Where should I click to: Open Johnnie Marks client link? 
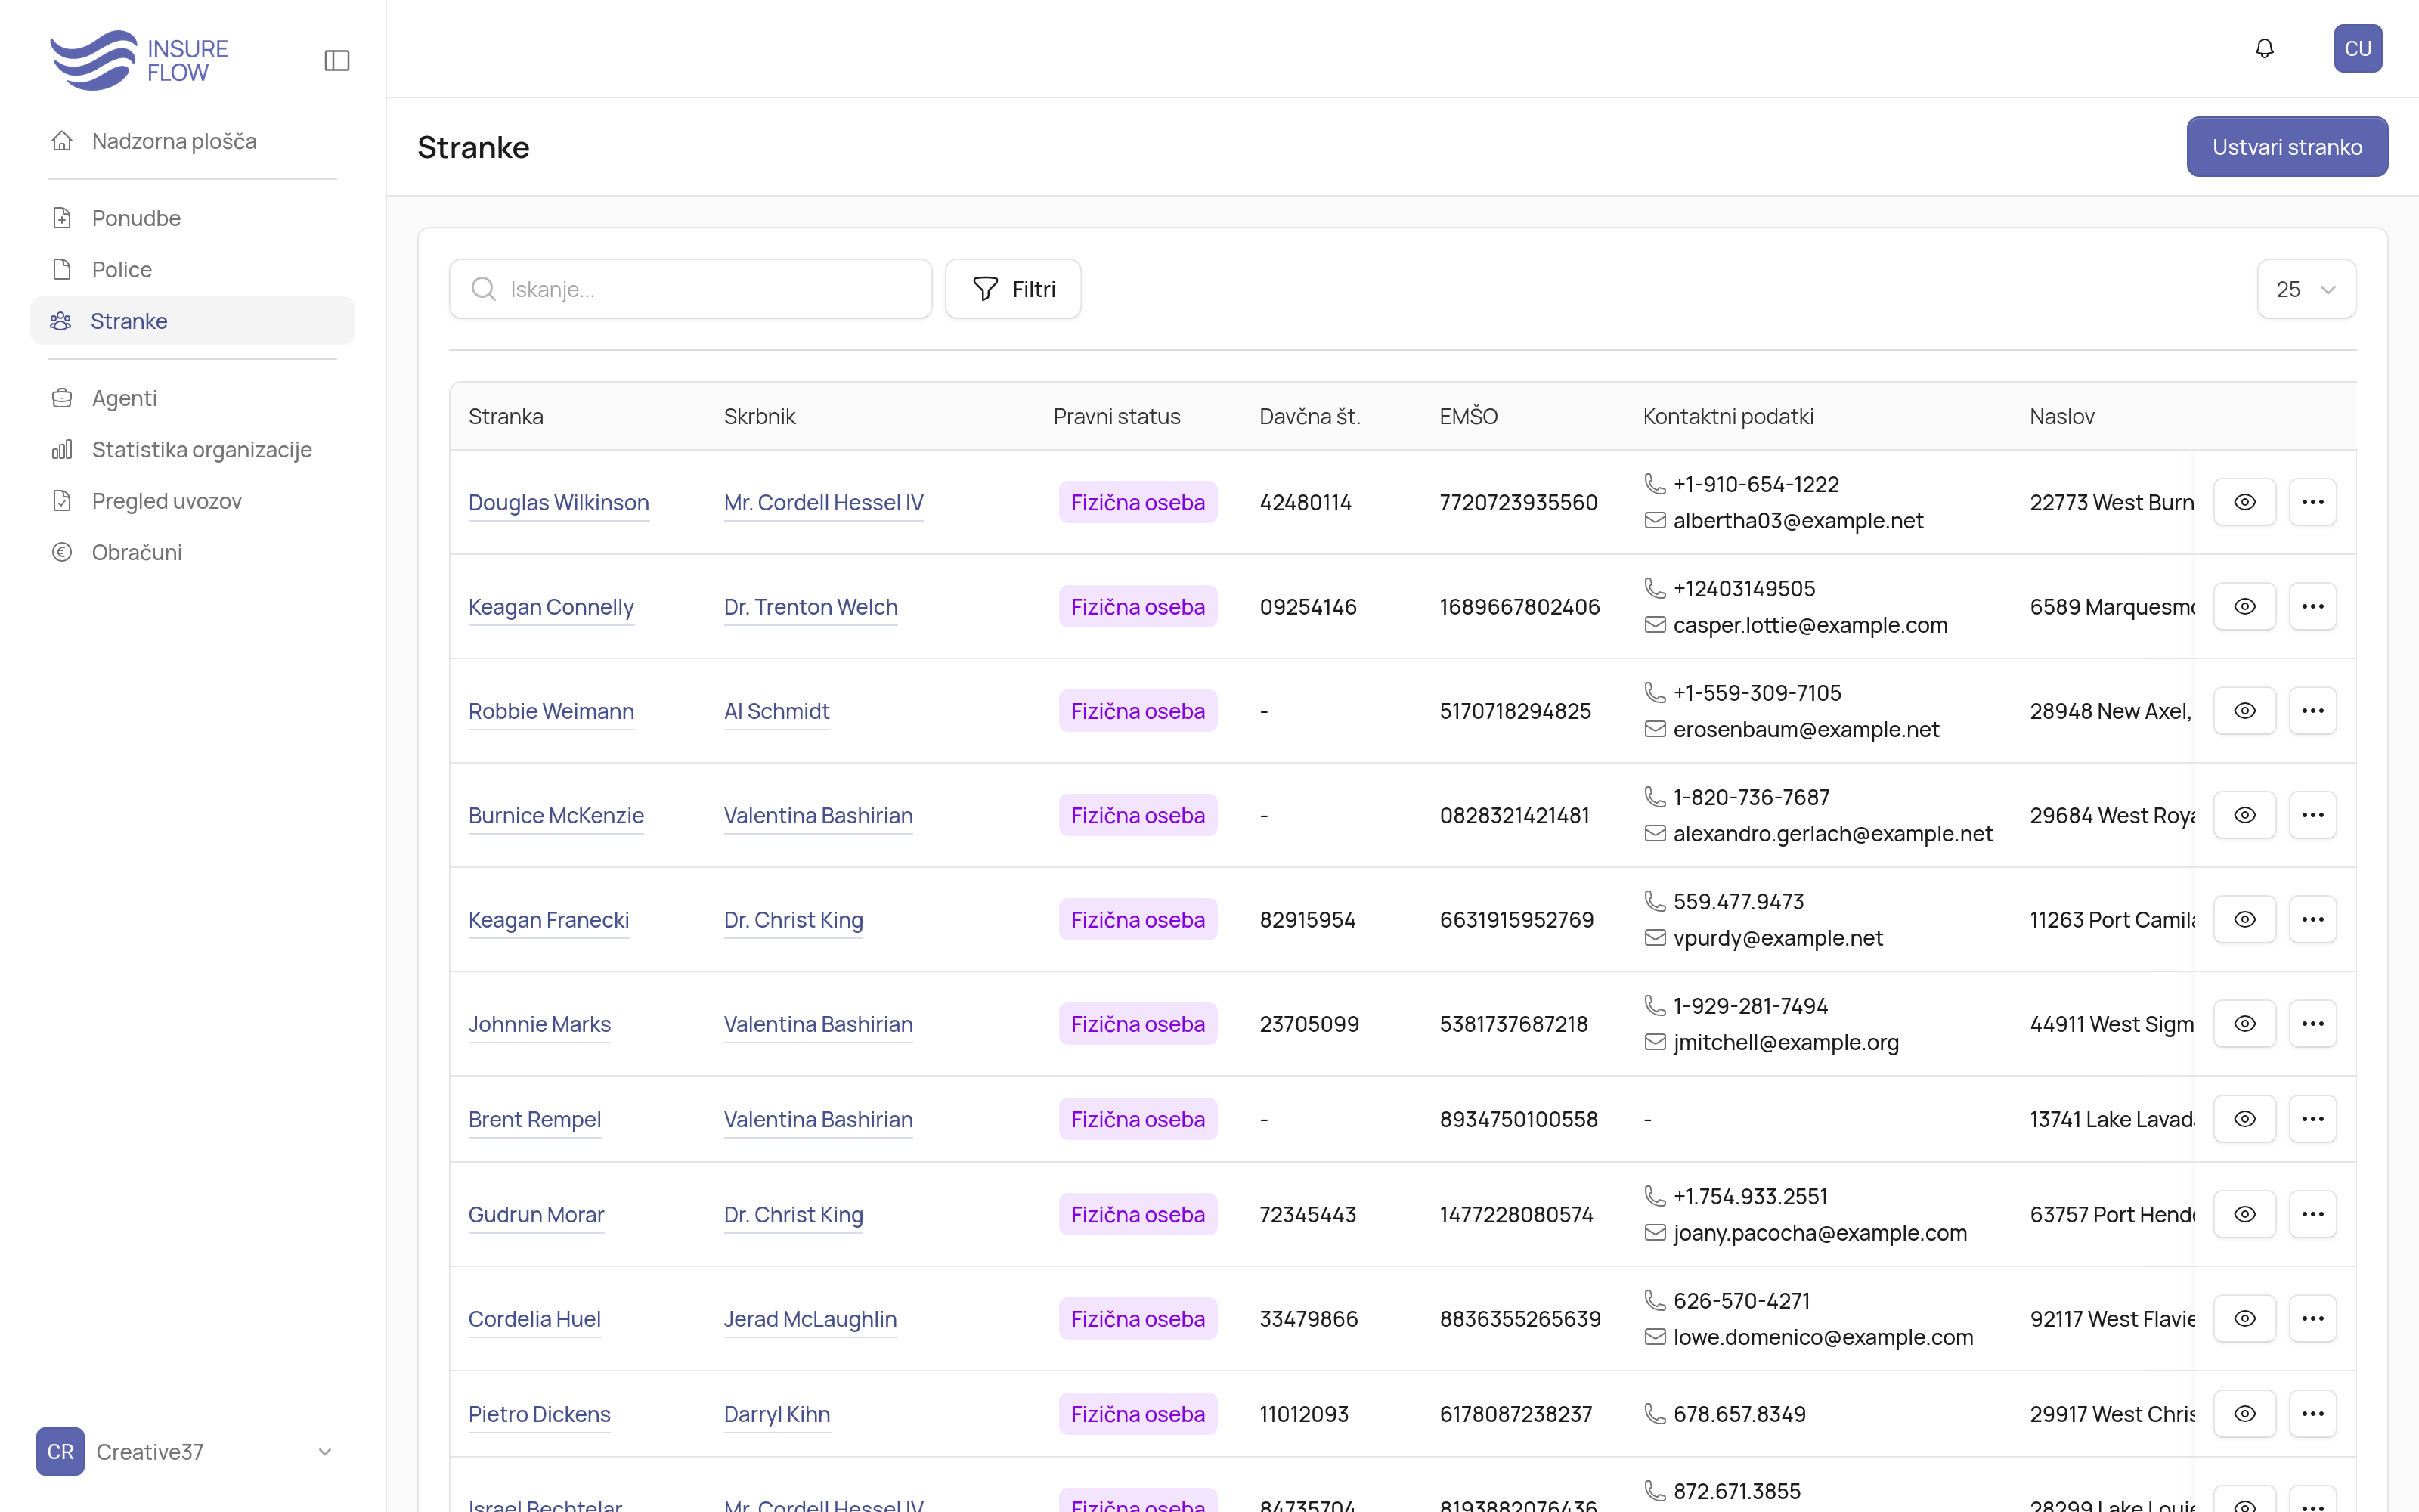pos(539,1024)
